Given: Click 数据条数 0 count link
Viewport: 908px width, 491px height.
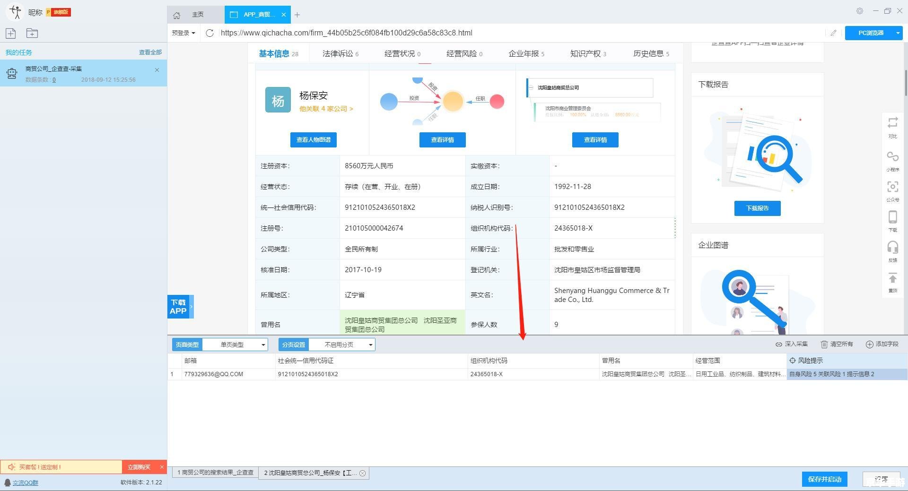Looking at the screenshot, I should (54, 80).
